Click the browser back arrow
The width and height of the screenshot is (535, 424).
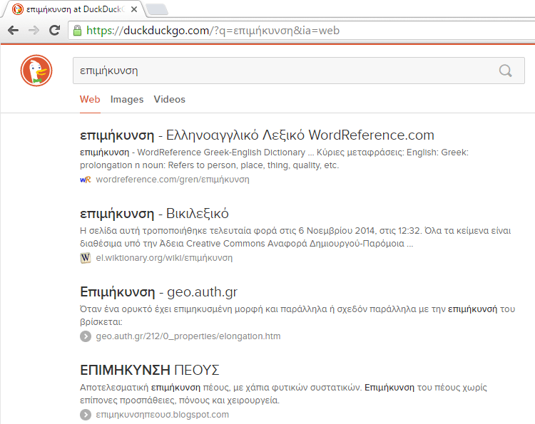click(14, 31)
